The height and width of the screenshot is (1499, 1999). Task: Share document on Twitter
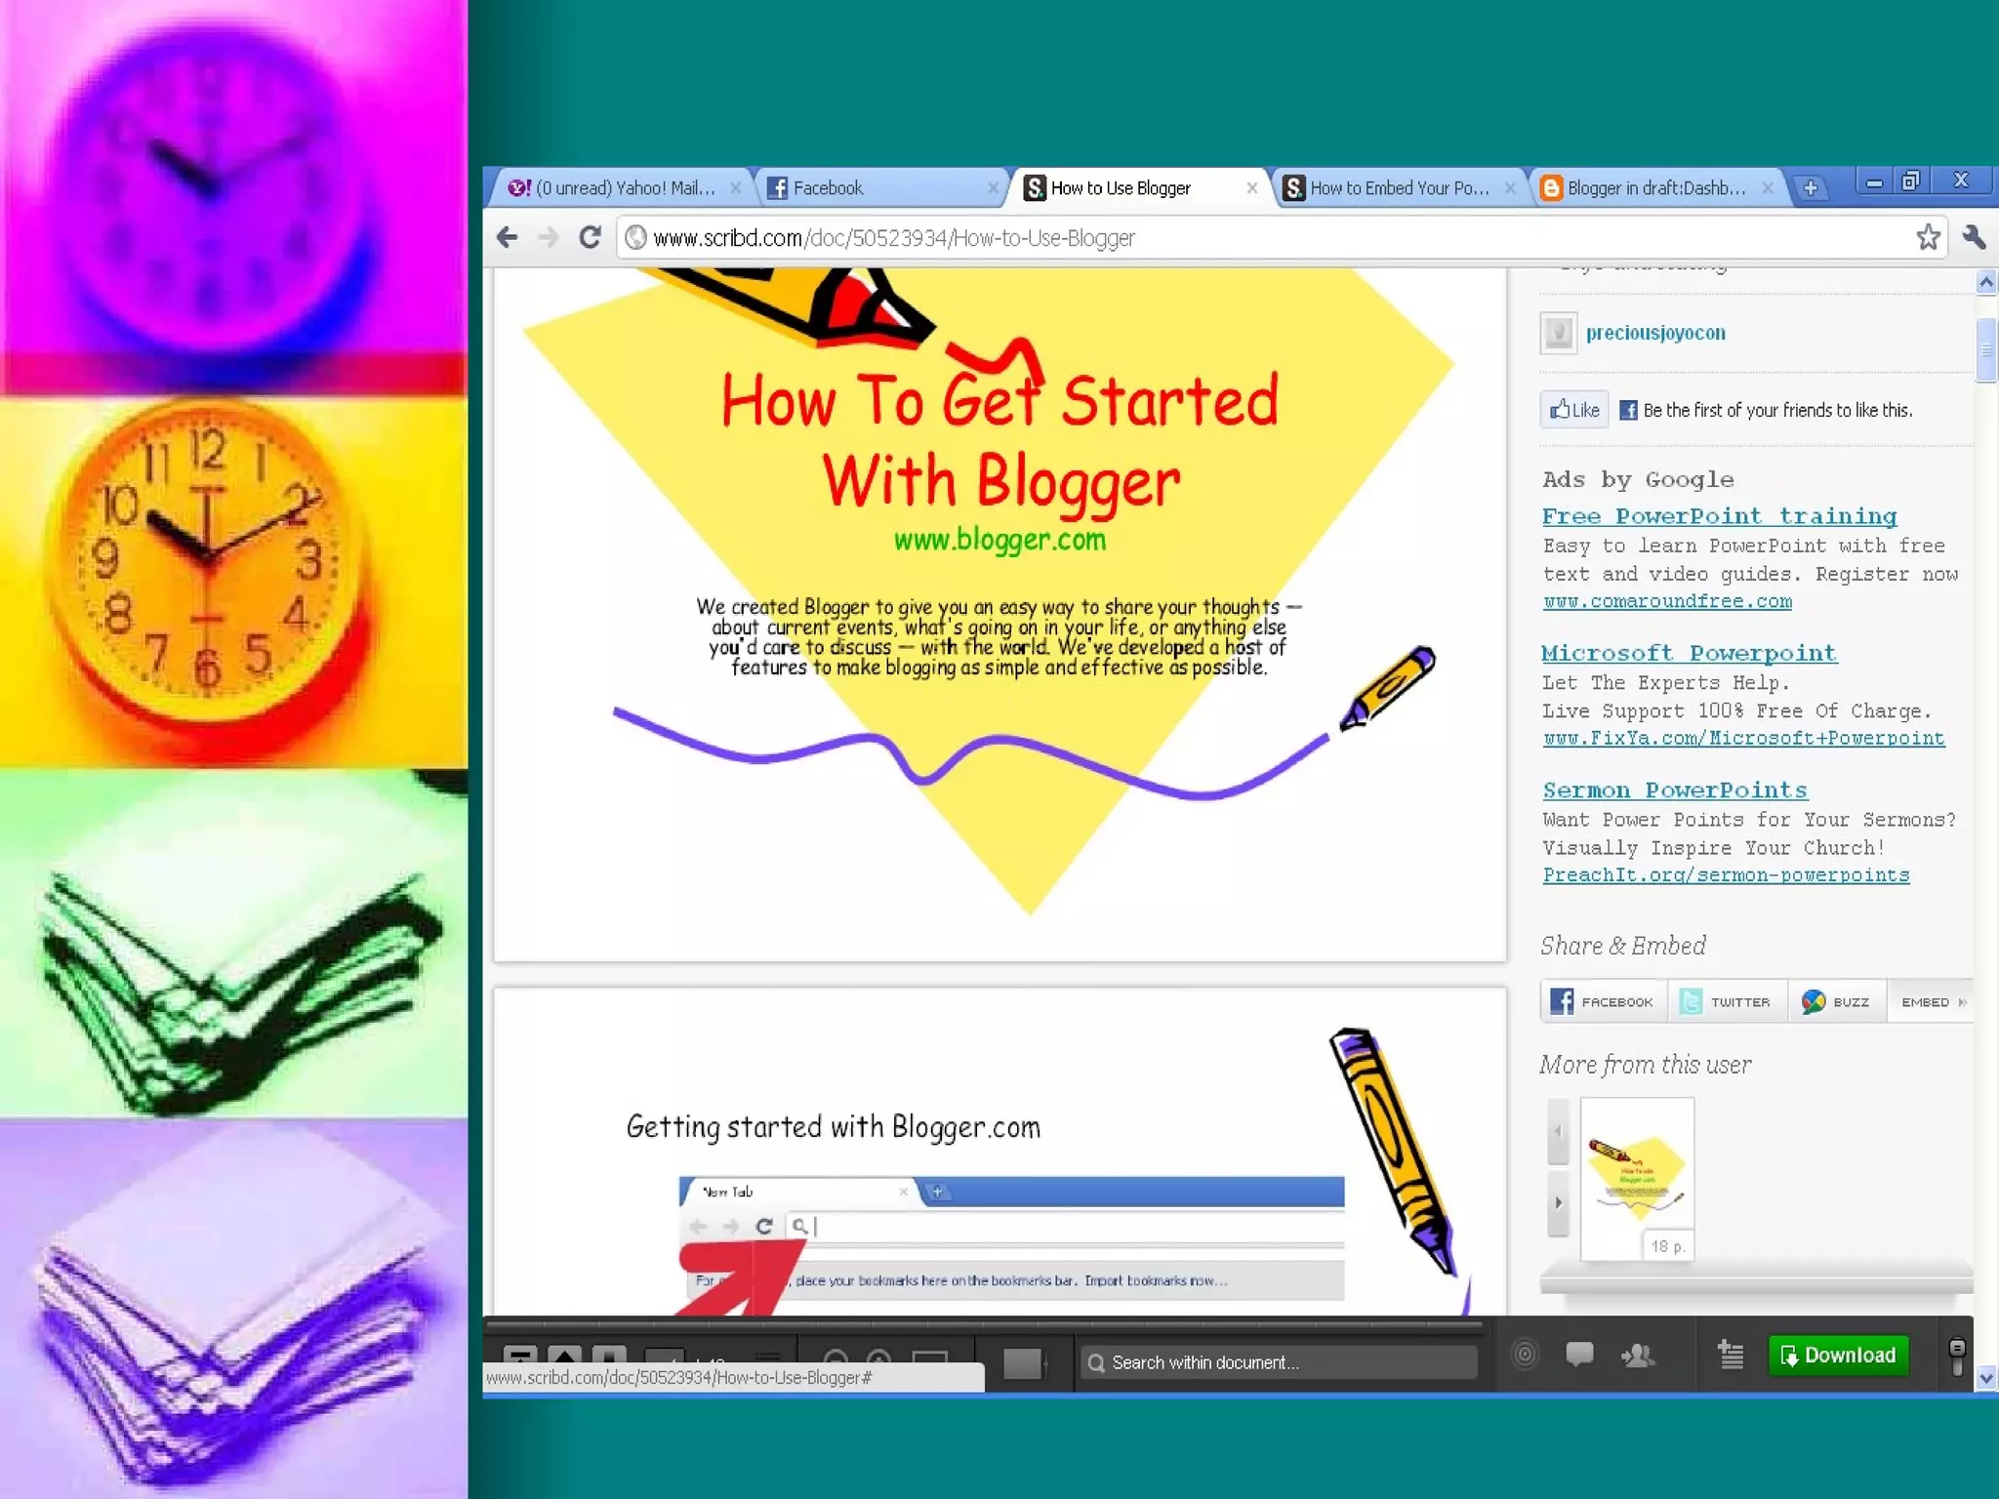click(1727, 1001)
